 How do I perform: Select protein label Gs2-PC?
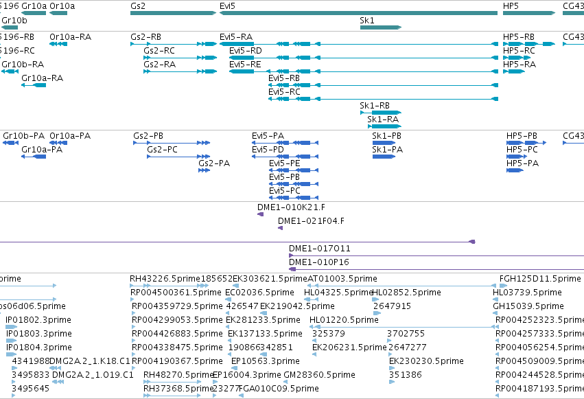tap(163, 150)
